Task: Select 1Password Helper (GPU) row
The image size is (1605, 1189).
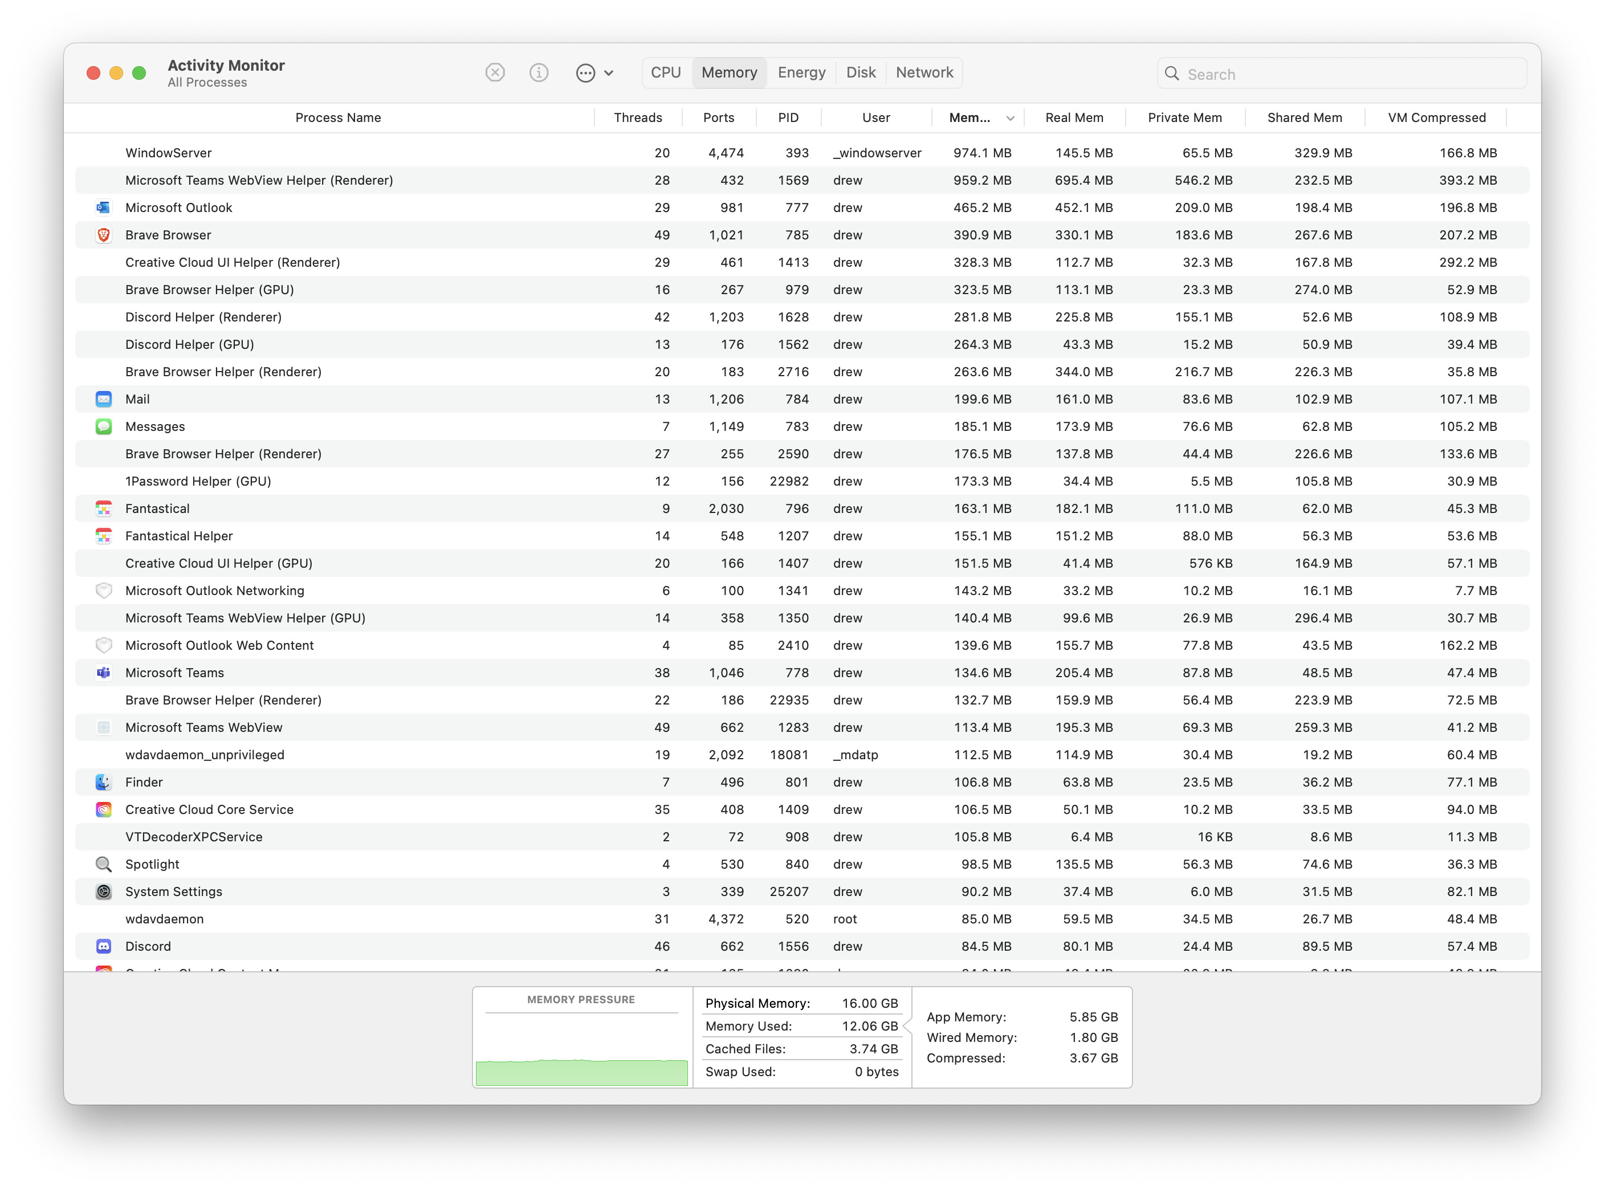Action: 802,481
